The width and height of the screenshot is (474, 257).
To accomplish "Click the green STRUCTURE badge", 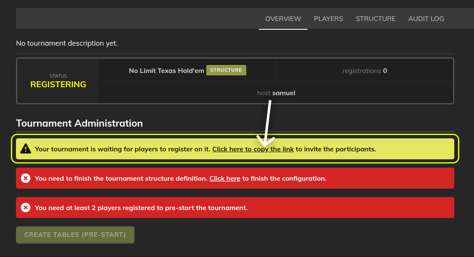I will point(226,70).
